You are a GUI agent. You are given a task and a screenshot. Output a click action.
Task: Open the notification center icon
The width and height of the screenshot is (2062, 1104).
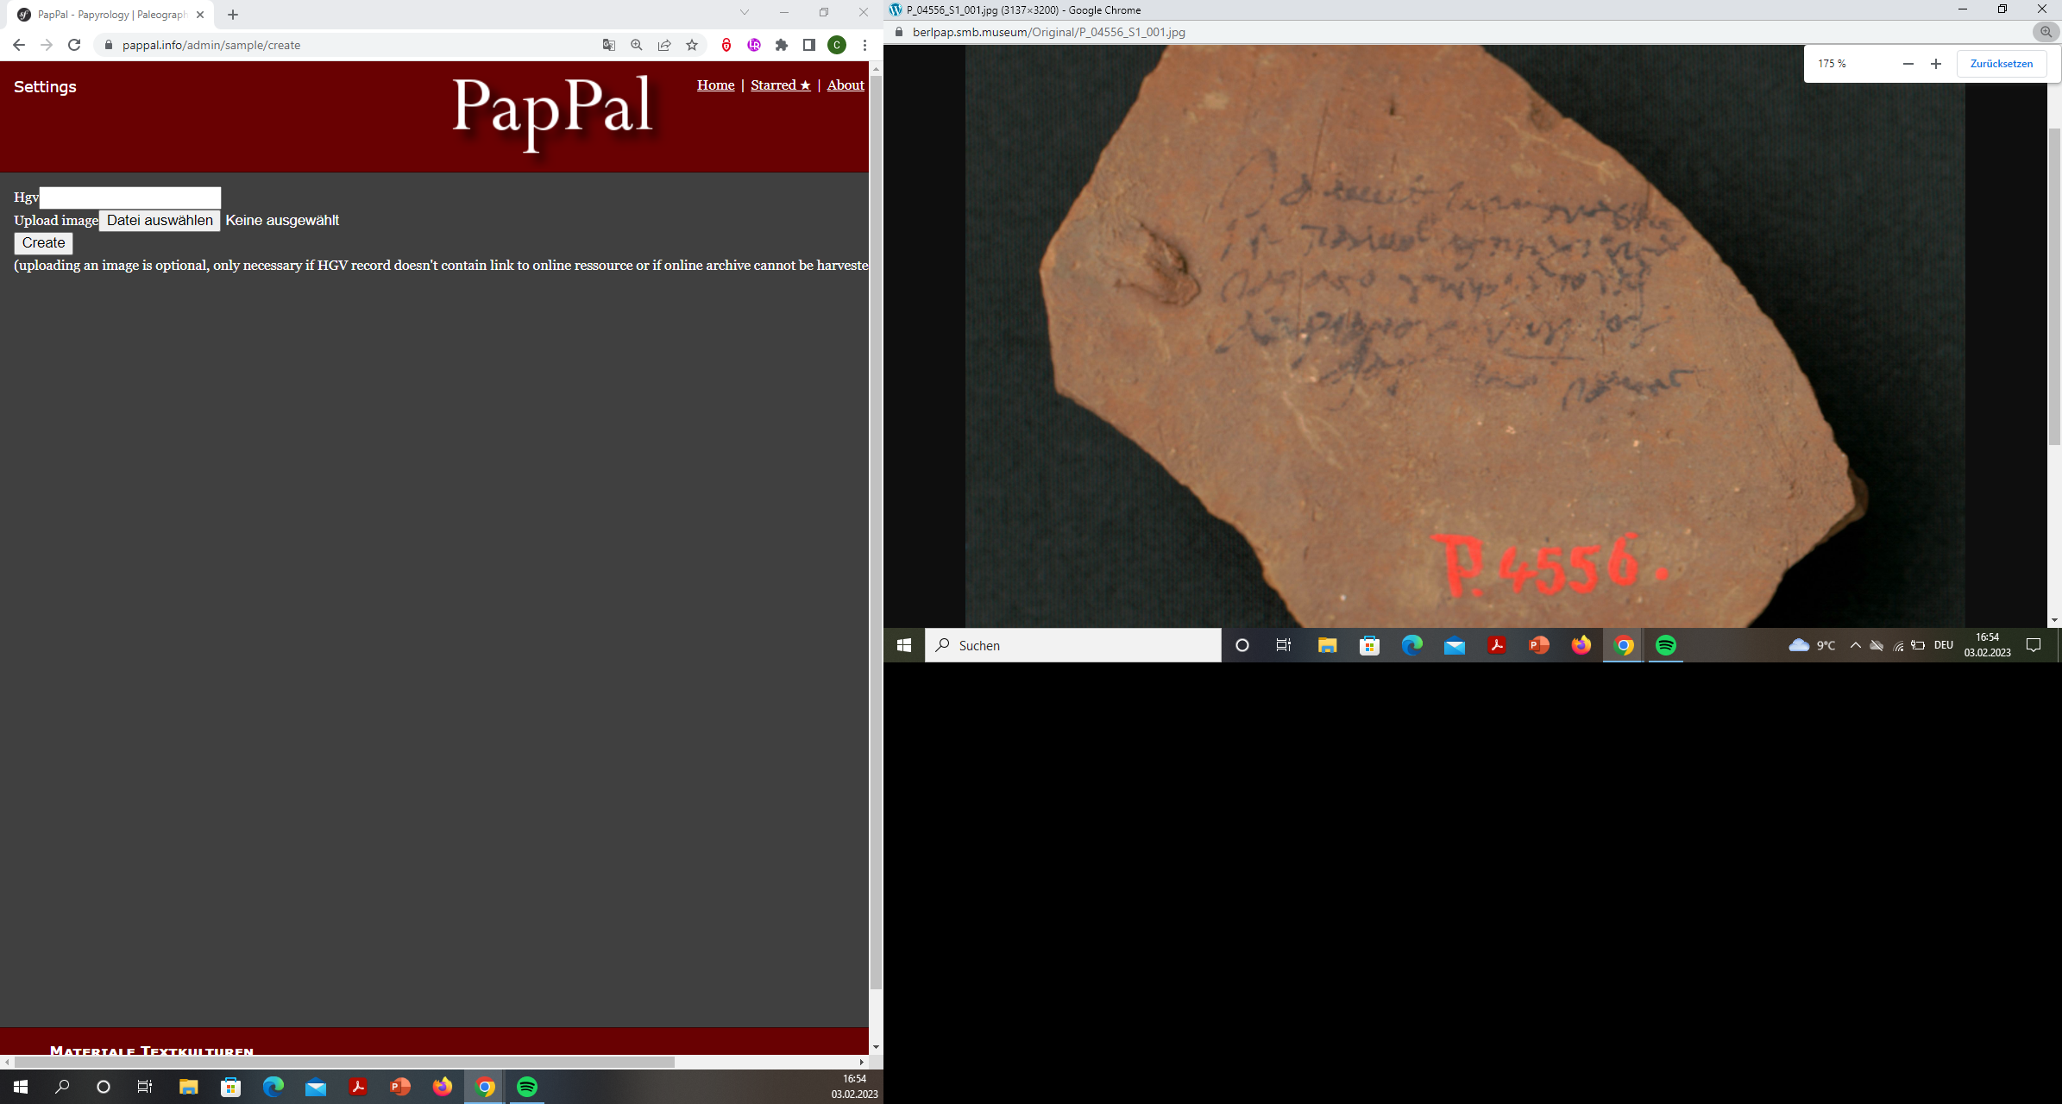click(x=2033, y=645)
